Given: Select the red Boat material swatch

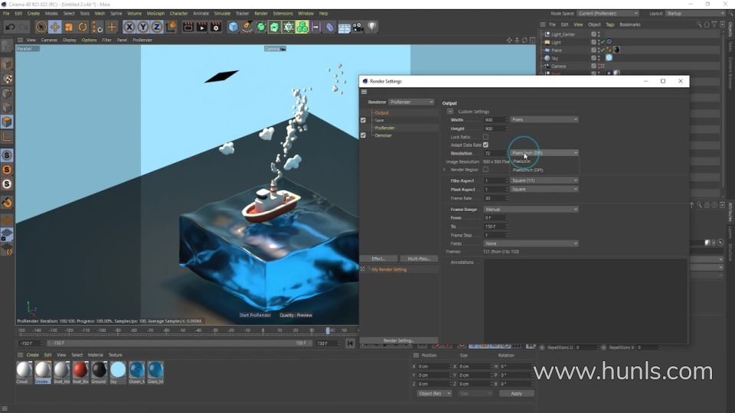Looking at the screenshot, I should [80, 370].
